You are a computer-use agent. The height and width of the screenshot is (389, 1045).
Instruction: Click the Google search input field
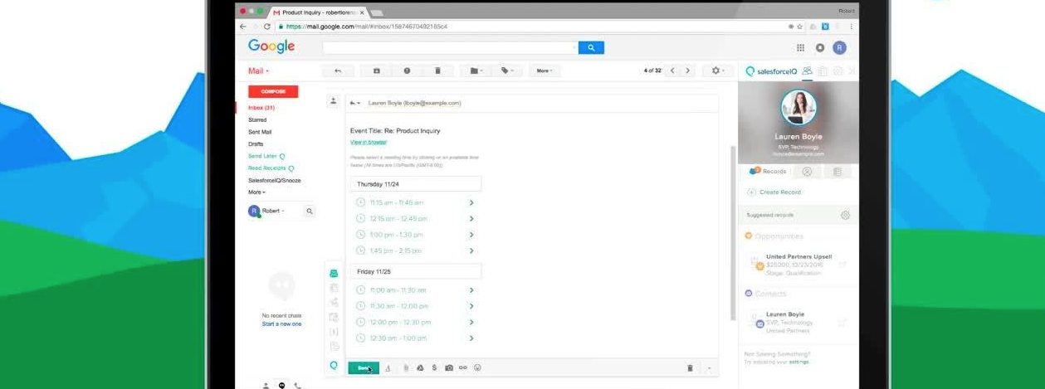[450, 48]
